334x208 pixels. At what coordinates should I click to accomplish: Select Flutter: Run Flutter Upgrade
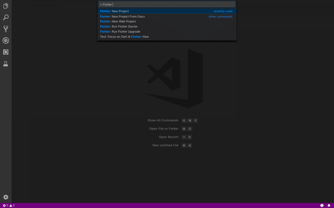[x=167, y=32]
